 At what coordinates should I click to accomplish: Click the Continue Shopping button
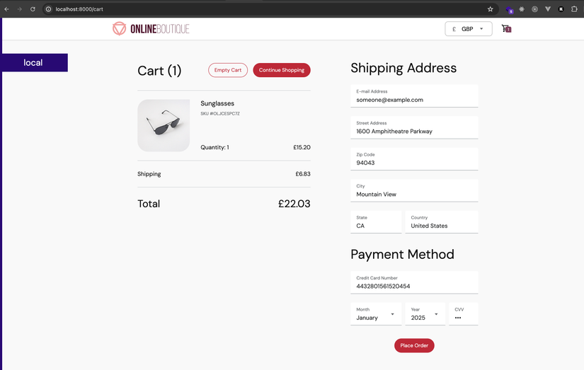[282, 70]
